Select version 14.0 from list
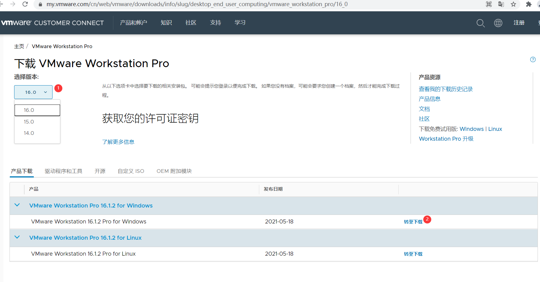 pos(37,133)
